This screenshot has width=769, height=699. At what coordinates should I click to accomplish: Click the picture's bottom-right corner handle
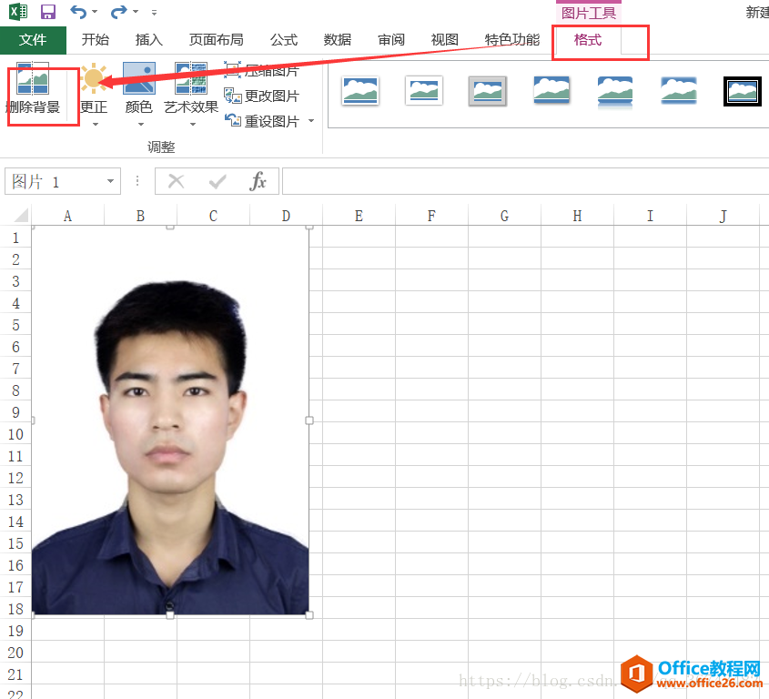pyautogui.click(x=309, y=615)
